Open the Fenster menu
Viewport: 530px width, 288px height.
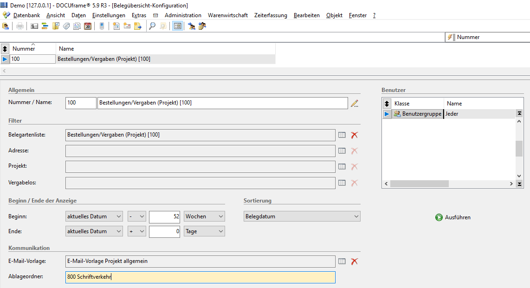click(x=358, y=15)
